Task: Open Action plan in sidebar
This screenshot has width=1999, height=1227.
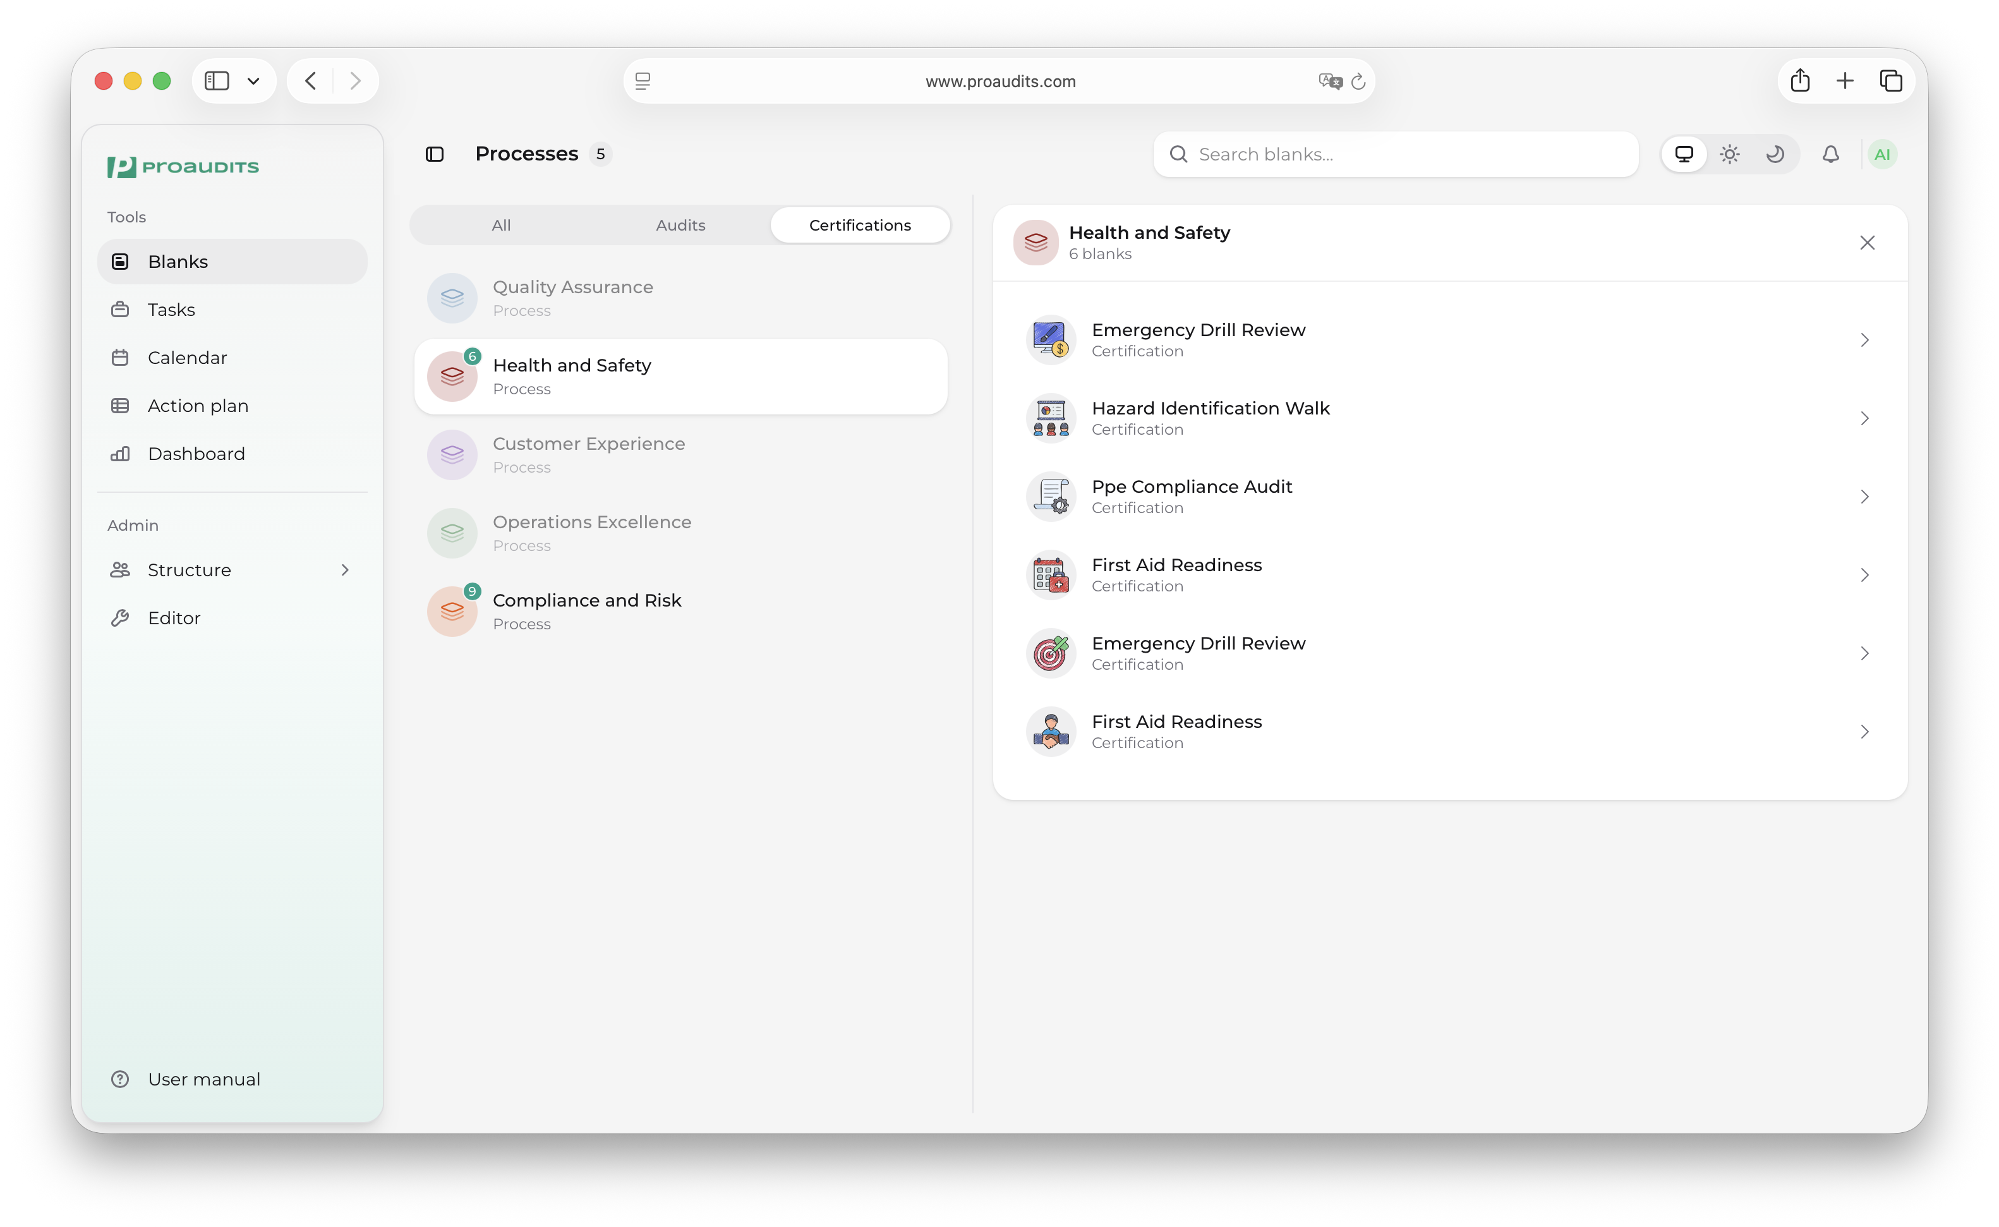Action: pos(232,405)
